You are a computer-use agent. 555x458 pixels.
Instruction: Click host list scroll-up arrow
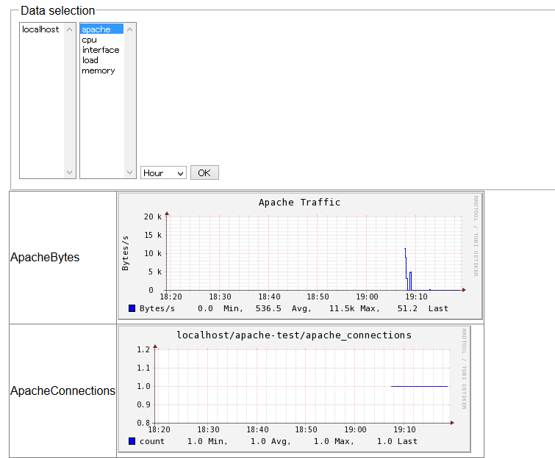69,29
